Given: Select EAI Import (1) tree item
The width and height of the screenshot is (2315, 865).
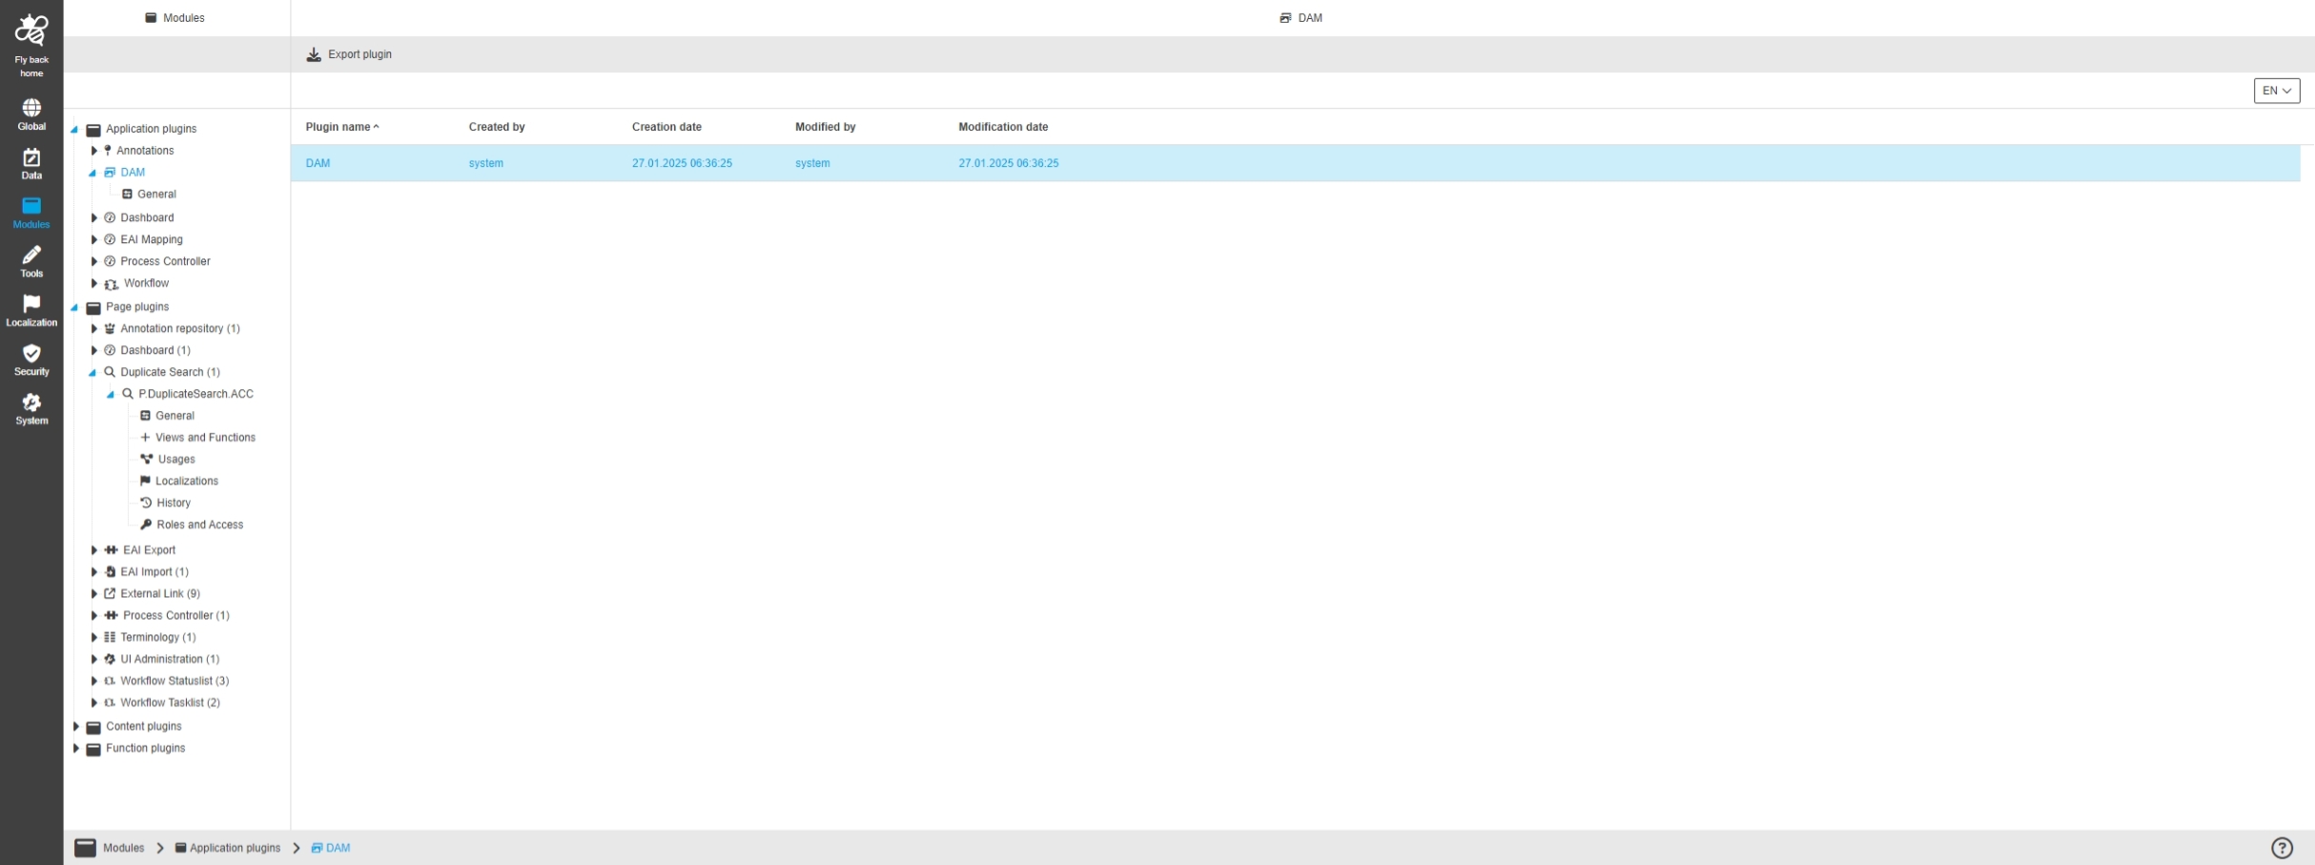Looking at the screenshot, I should point(154,572).
